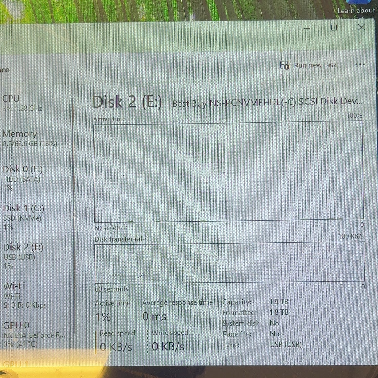Screen dimensions: 378x378
Task: Minimize the Task Manager window
Action: [307, 28]
